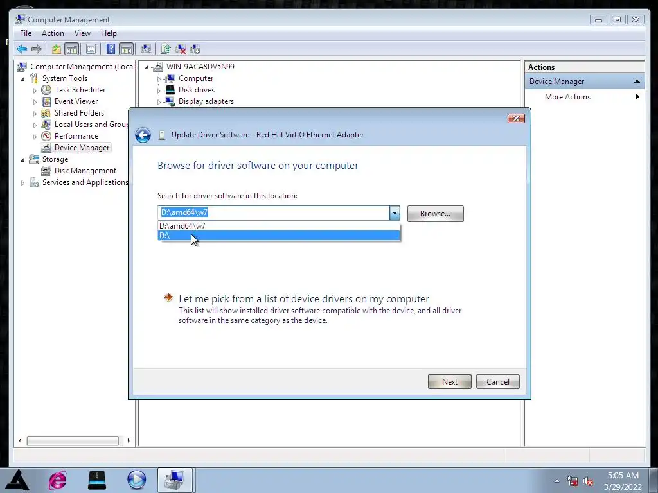Select Task Scheduler in console tree
Viewport: 658px width, 493px height.
[x=80, y=90]
